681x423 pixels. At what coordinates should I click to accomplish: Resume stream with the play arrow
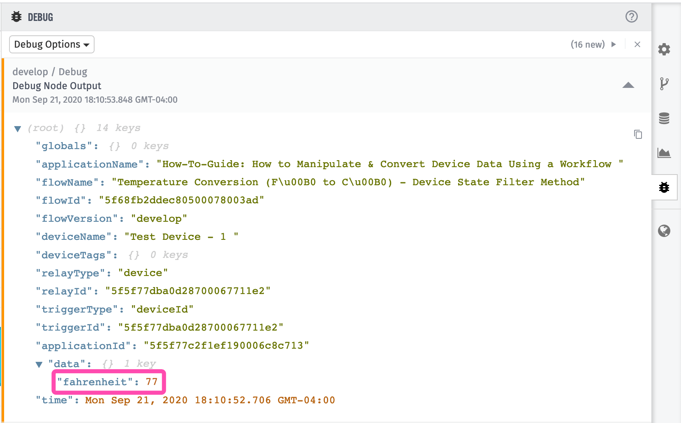(614, 44)
